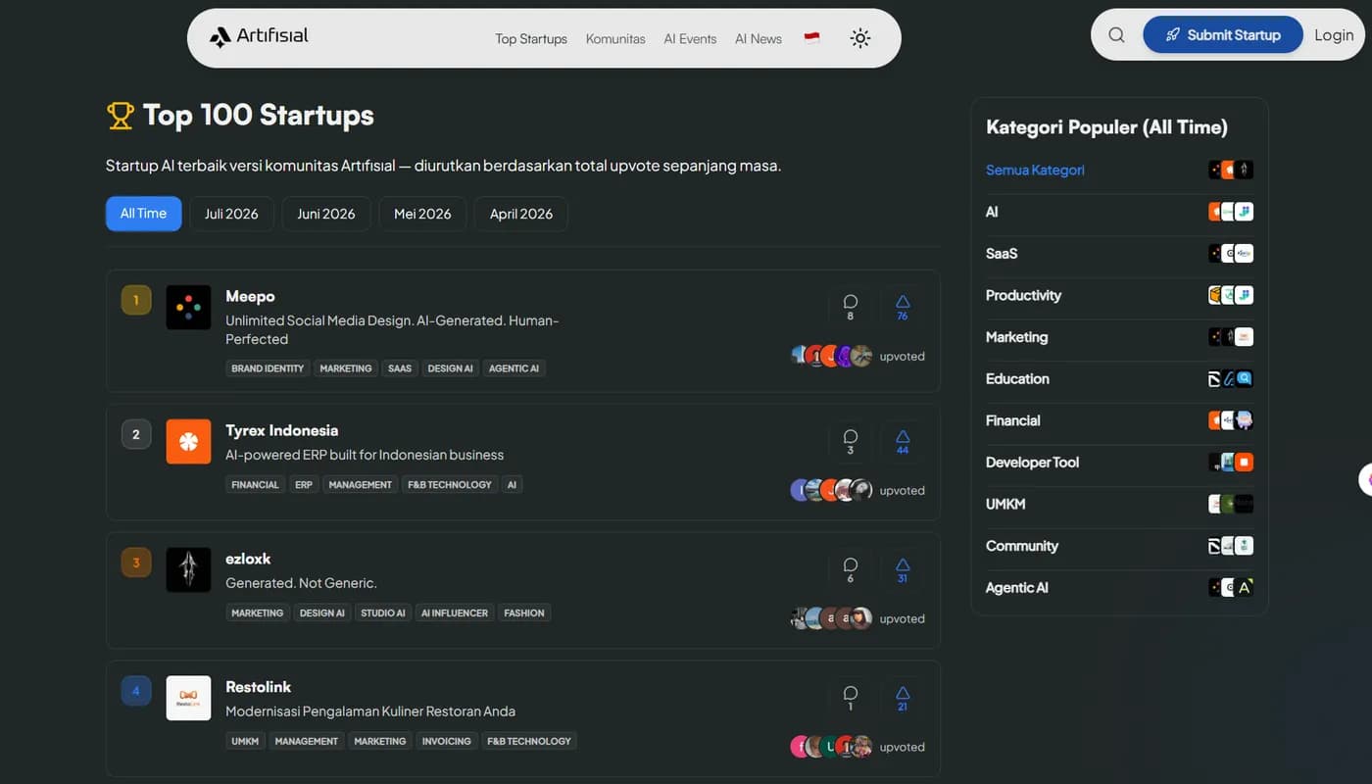Screen dimensions: 1372x784
Task: Click the UMKM tag on Restolink
Action: pos(245,741)
